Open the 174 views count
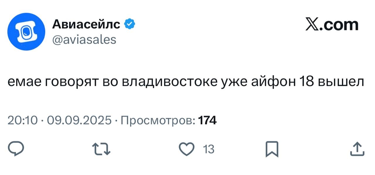The width and height of the screenshot is (375, 175). point(207,120)
